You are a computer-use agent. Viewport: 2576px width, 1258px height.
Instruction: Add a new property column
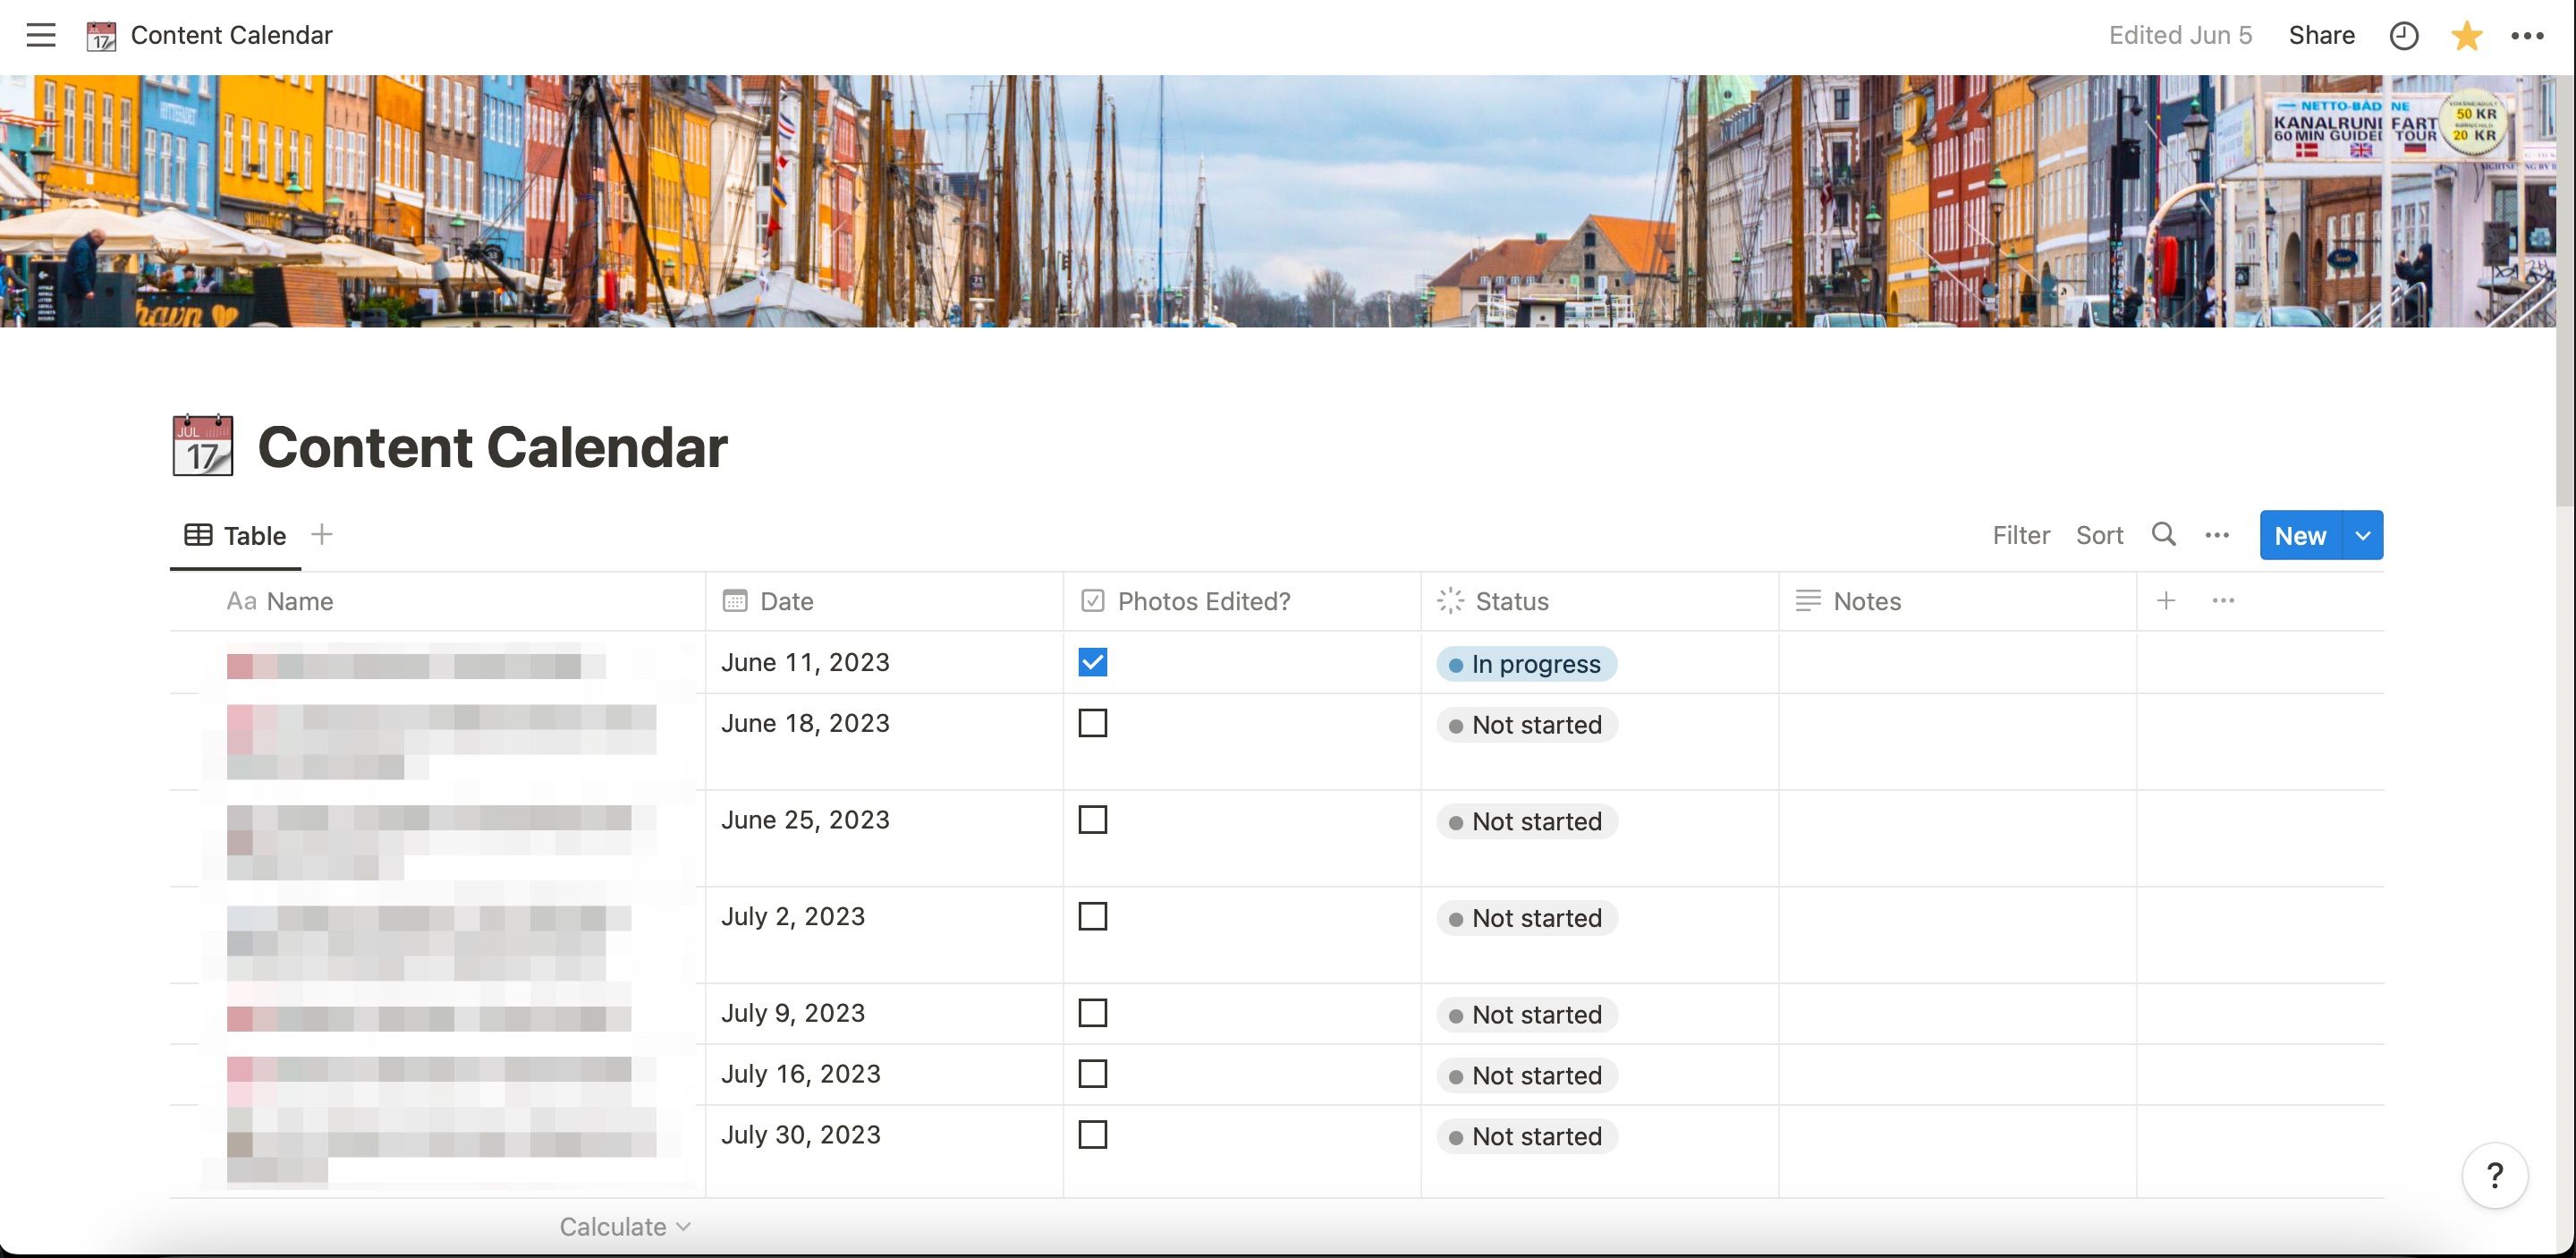click(x=2166, y=601)
